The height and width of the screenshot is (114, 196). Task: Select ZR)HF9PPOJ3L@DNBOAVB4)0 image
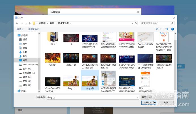point(127,84)
